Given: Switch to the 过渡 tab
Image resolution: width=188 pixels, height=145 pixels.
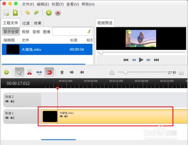Looking at the screenshot, I should 26,23.
